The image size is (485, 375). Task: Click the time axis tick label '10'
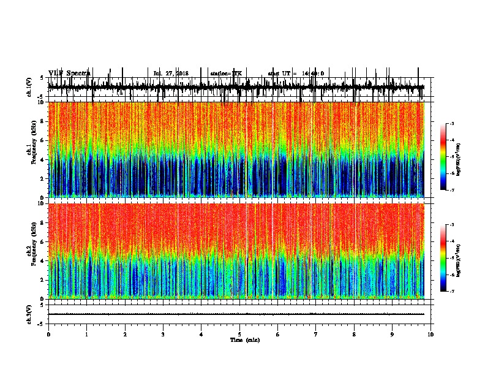point(430,335)
